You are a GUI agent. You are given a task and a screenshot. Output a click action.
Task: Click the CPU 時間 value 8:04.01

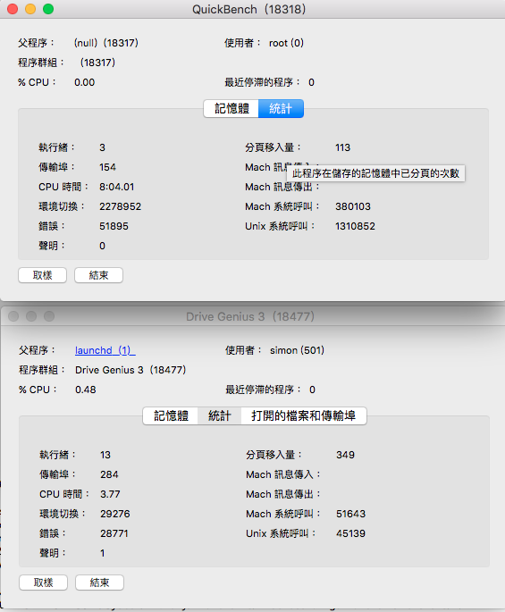pyautogui.click(x=117, y=187)
